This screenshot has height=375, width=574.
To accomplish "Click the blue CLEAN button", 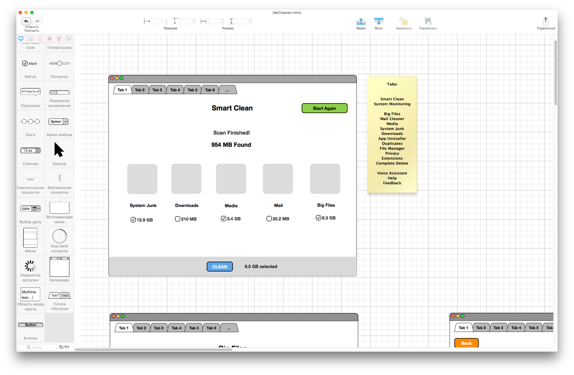I will pos(220,266).
